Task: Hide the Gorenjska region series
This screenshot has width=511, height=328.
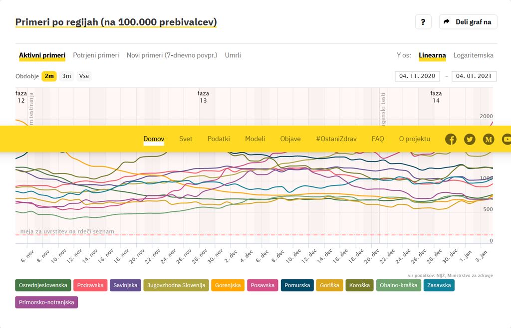Action: tap(228, 285)
